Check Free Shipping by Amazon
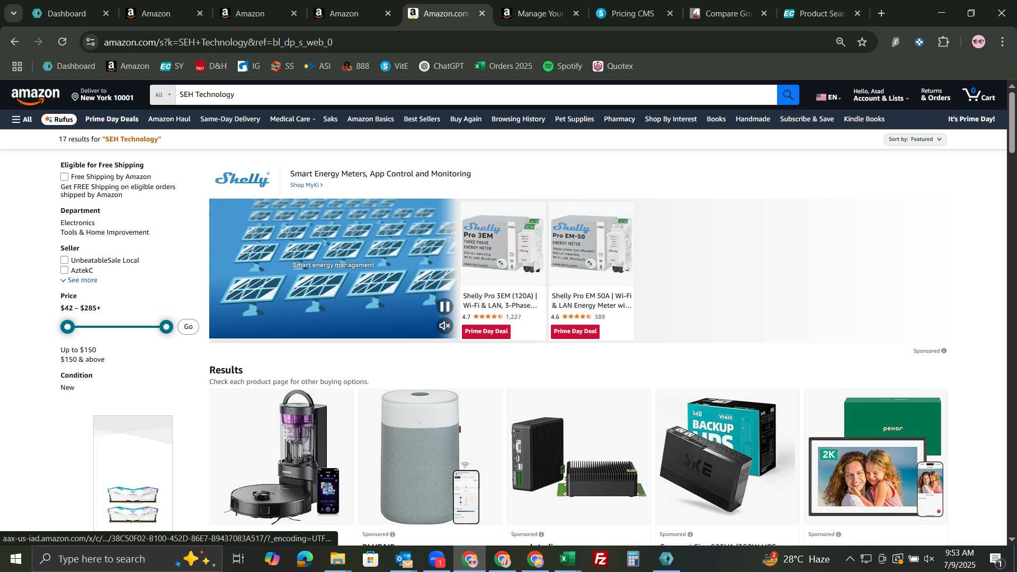The image size is (1017, 572). (x=65, y=177)
